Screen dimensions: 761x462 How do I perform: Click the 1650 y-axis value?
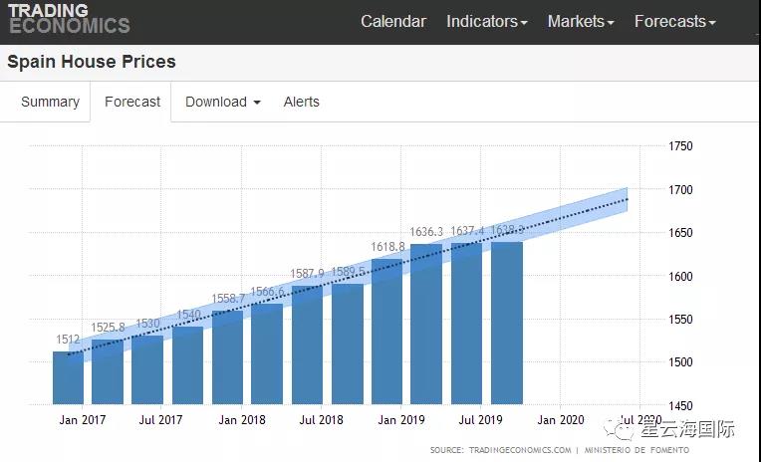[680, 232]
